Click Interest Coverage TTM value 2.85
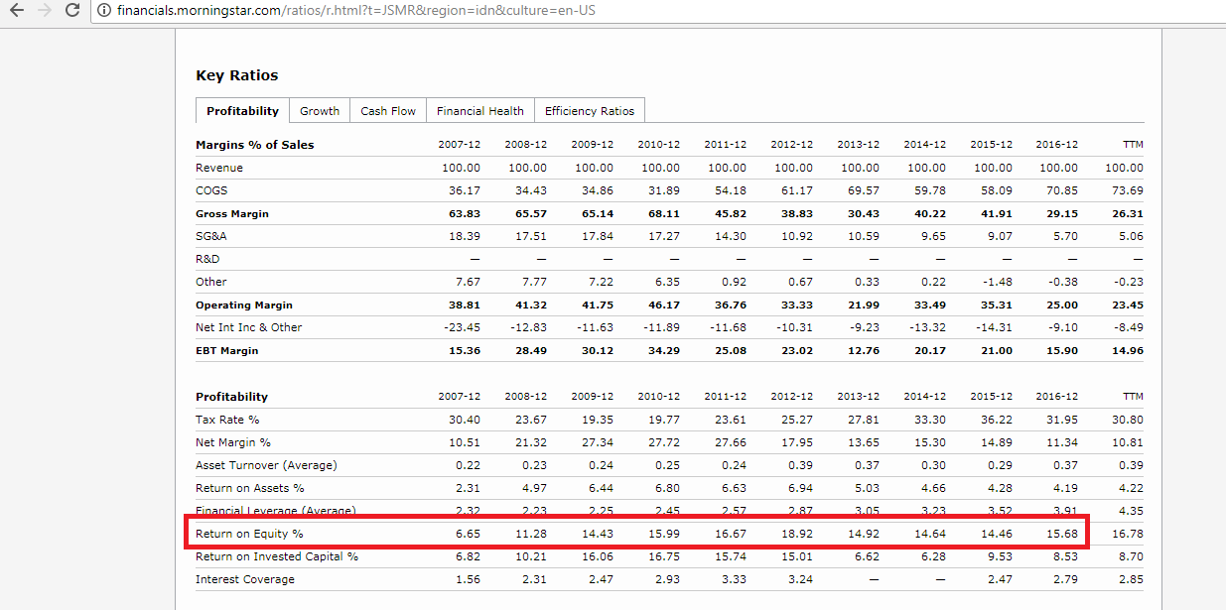Screen dimensions: 1226x610 click(1130, 579)
